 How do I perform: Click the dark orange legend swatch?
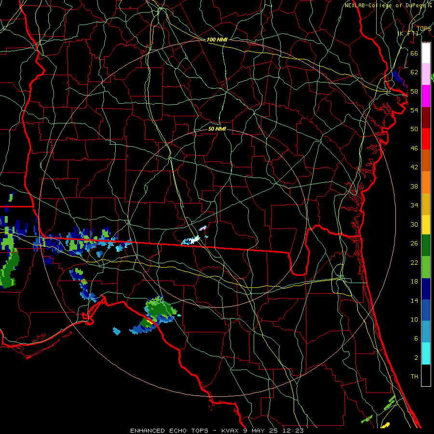426,160
